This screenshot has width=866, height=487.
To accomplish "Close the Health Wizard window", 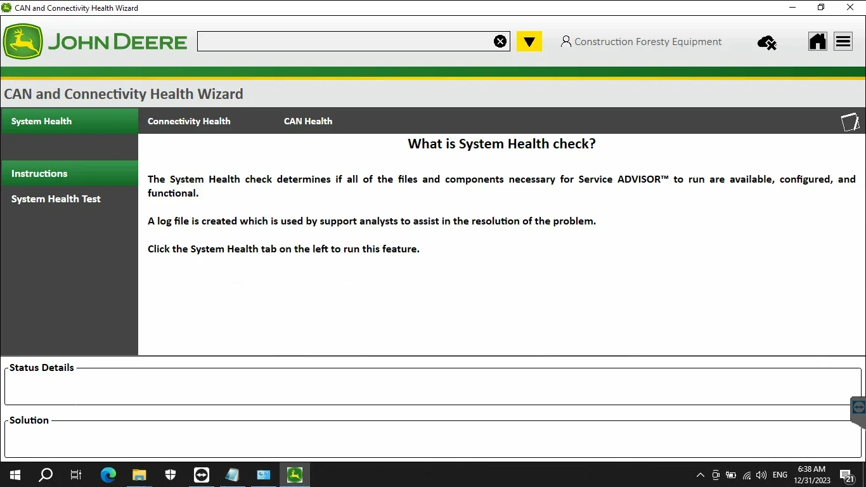I will coord(850,8).
